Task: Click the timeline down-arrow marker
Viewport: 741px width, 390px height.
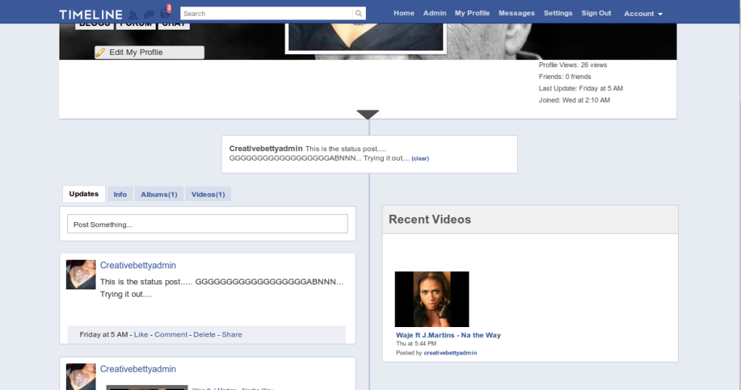Action: [x=368, y=114]
